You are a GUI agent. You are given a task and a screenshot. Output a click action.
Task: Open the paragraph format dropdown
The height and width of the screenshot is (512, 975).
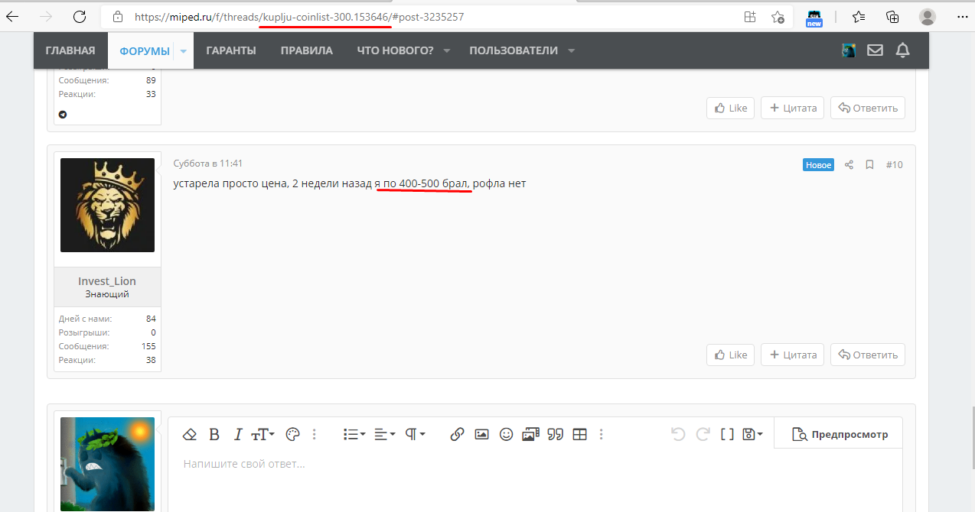point(416,434)
